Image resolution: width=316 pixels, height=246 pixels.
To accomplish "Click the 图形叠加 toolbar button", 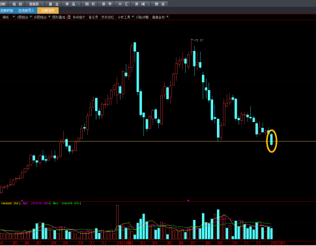I will [59, 17].
